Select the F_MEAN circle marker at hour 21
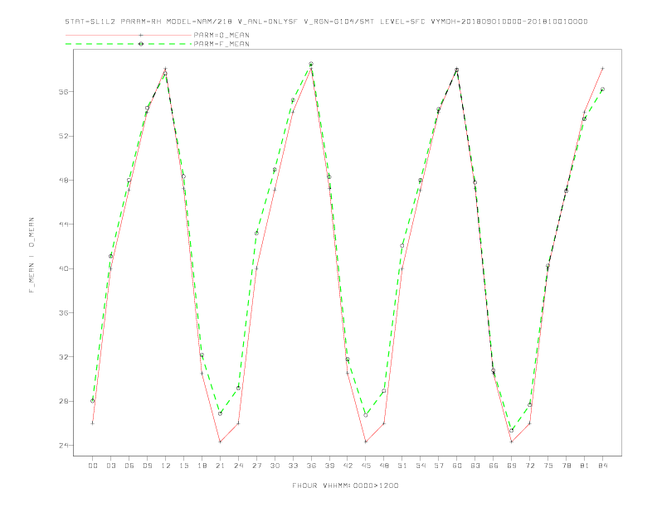Image resolution: width=657 pixels, height=507 pixels. click(x=220, y=413)
